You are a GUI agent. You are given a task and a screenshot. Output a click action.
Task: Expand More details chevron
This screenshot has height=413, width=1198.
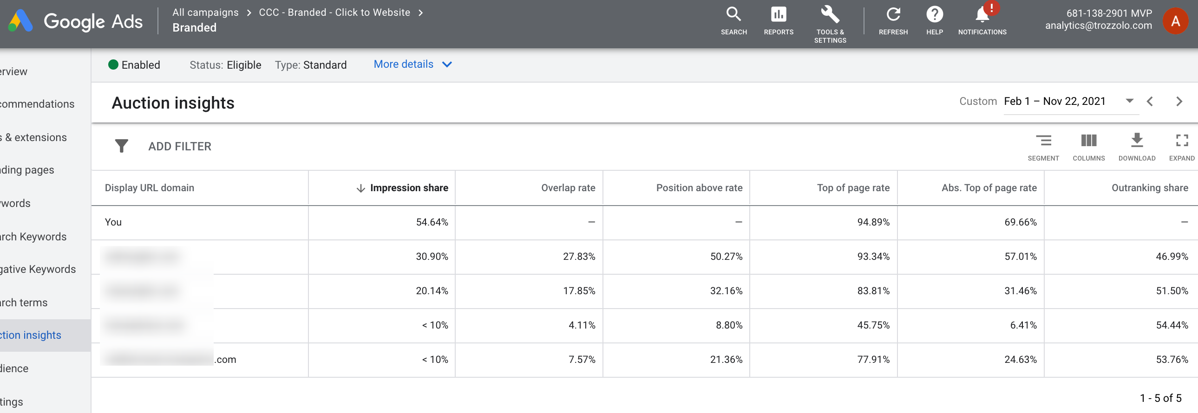447,65
